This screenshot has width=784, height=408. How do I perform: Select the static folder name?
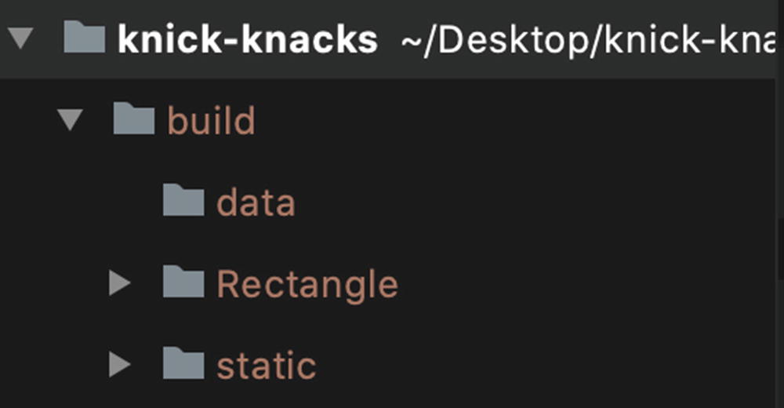coord(266,366)
